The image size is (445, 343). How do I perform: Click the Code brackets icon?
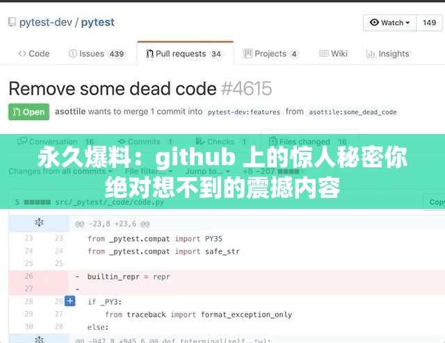coord(22,53)
